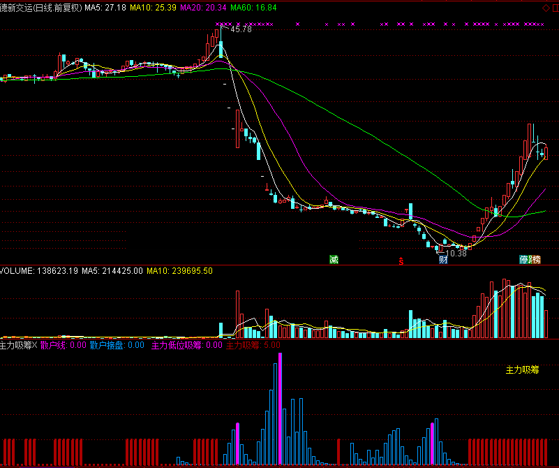Click the teal 停 suspension marker
Screen dimensions: 559x468
[523, 260]
